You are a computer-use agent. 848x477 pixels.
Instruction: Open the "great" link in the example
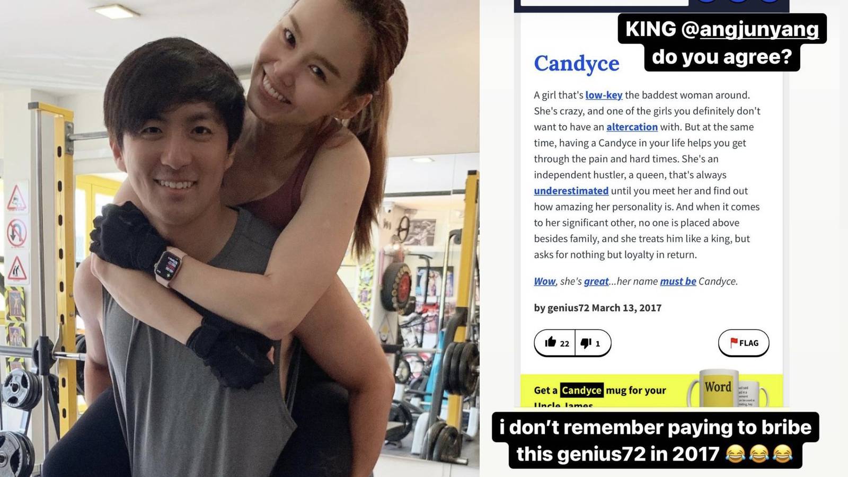[596, 281]
